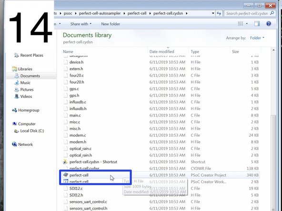Viewport: 282px width, 211px height.
Task: Select the extern.h file icon
Action: pyautogui.click(x=66, y=69)
